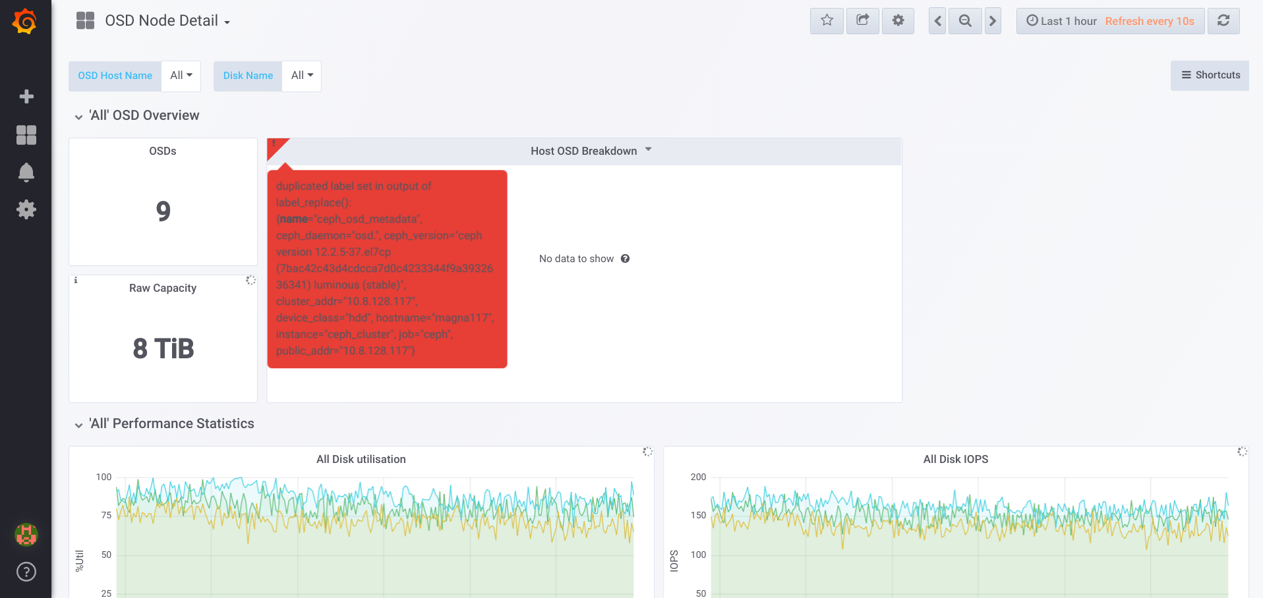Open the OSD Host Name All dropdown

pyautogui.click(x=181, y=76)
